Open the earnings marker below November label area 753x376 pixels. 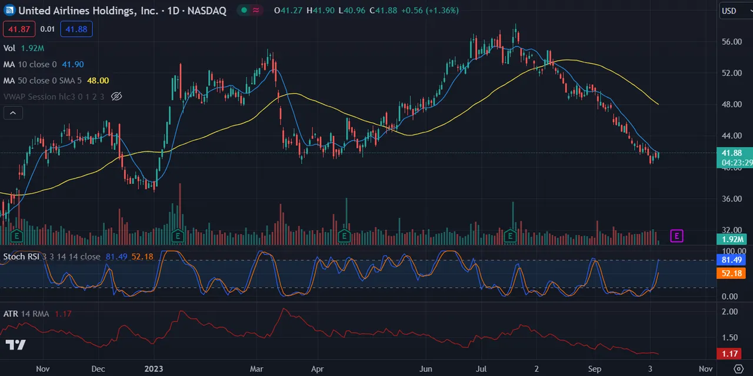(18, 236)
